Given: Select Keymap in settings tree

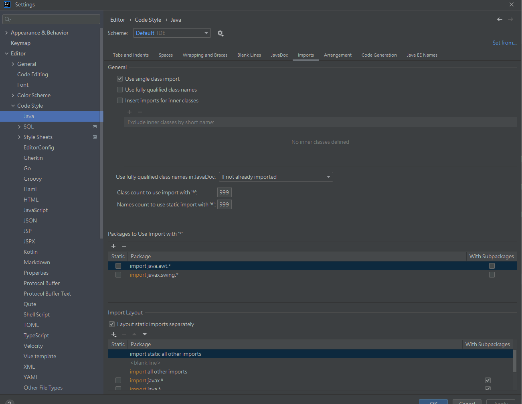Looking at the screenshot, I should (20, 43).
